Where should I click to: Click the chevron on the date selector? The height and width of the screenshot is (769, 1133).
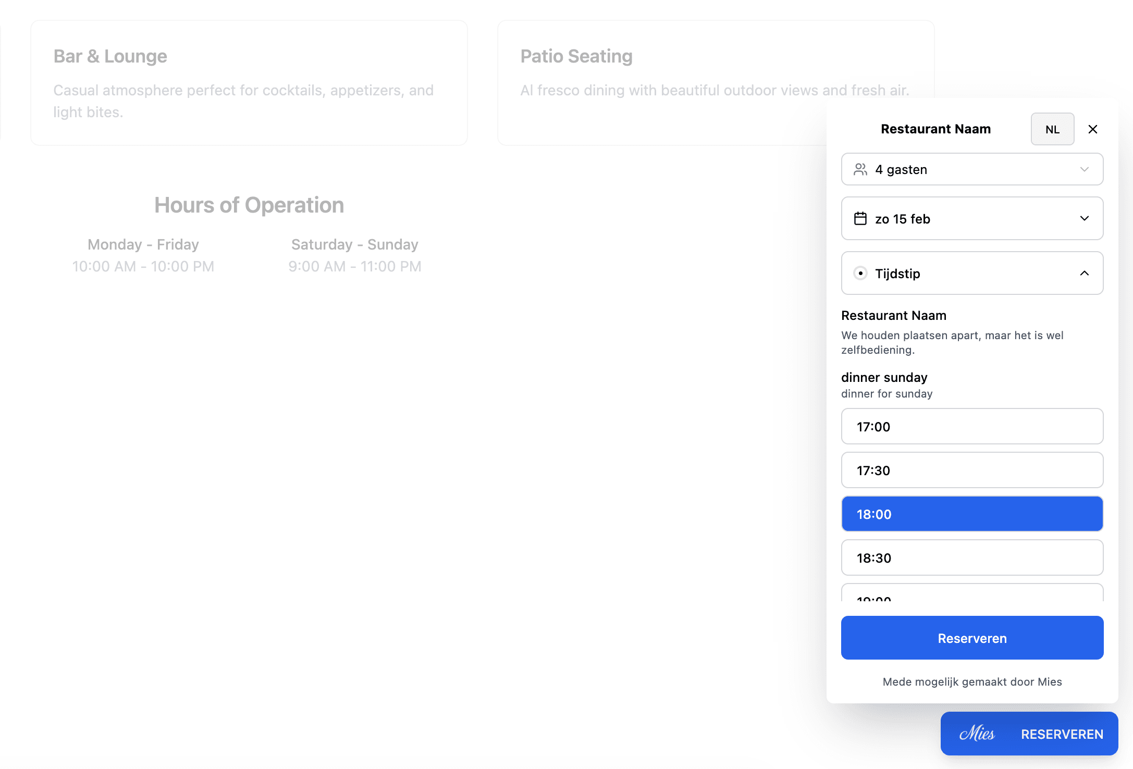pos(1085,219)
